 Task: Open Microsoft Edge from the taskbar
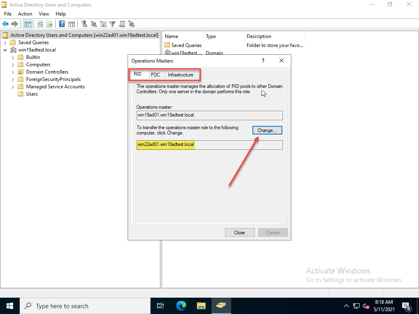click(180, 305)
